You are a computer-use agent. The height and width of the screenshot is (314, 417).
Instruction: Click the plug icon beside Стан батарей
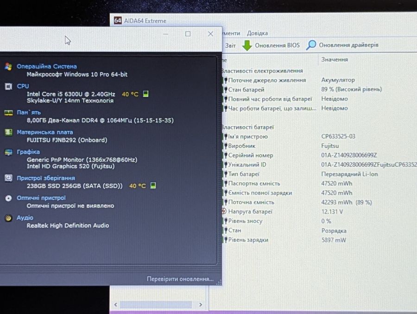[x=226, y=90]
